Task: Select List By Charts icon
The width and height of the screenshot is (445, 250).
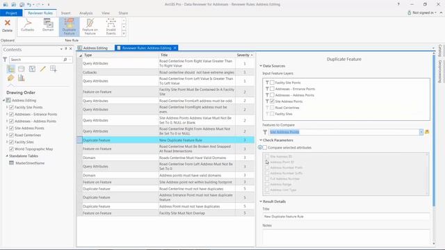Action: tap(22, 78)
